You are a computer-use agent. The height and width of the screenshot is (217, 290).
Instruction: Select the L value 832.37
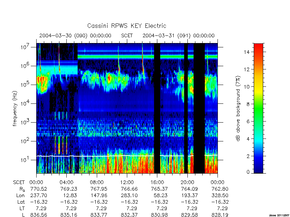129,215
